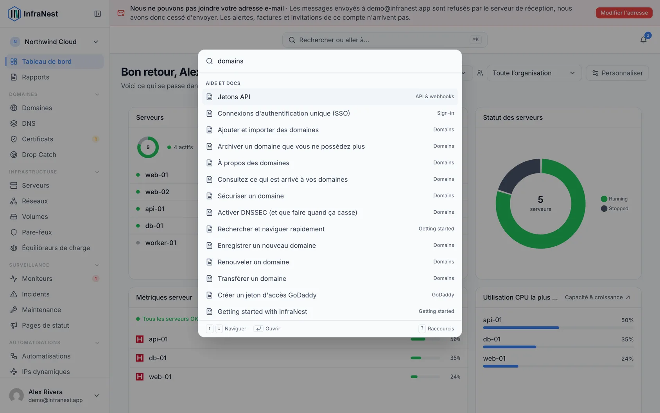This screenshot has width=660, height=413.
Task: Click the Modifier l'adresse button
Action: click(624, 13)
